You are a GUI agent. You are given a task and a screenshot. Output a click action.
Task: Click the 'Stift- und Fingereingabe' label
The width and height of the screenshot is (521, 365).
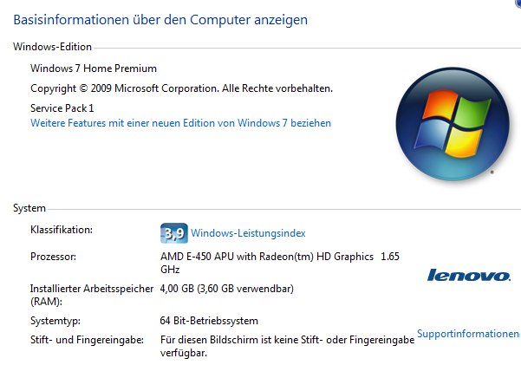pyautogui.click(x=86, y=341)
